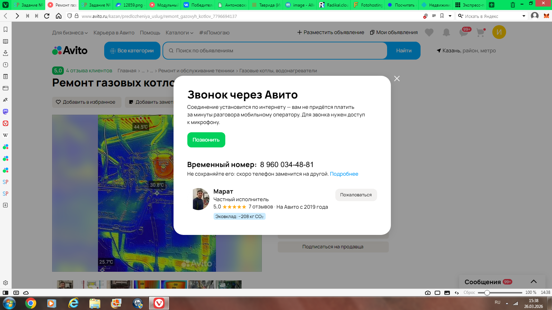Open the browser profile avatar
Screen dimensions: 552x310
tap(535, 16)
